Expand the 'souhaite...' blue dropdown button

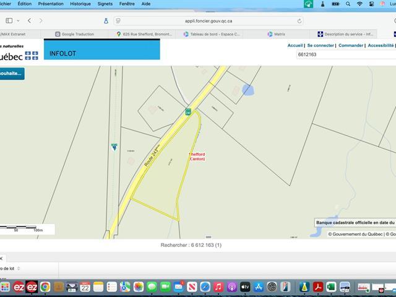click(11, 74)
